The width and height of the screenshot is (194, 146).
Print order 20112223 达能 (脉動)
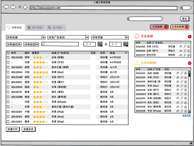[x=185, y=73]
